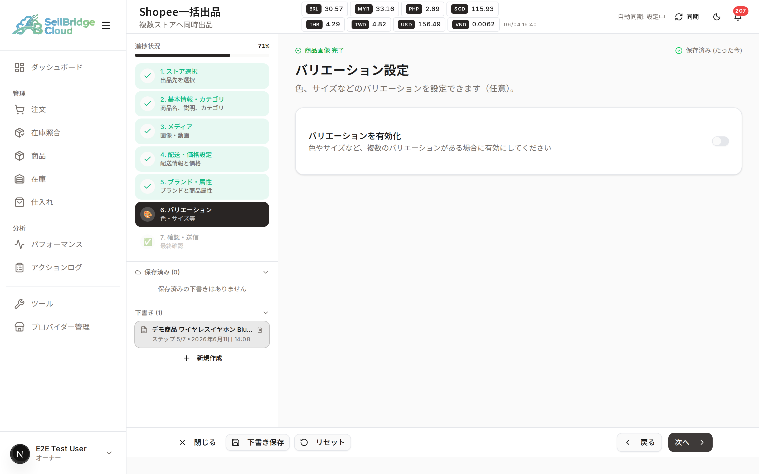The image size is (759, 474).
Task: Click the PHP exchange rate badge
Action: 422,9
